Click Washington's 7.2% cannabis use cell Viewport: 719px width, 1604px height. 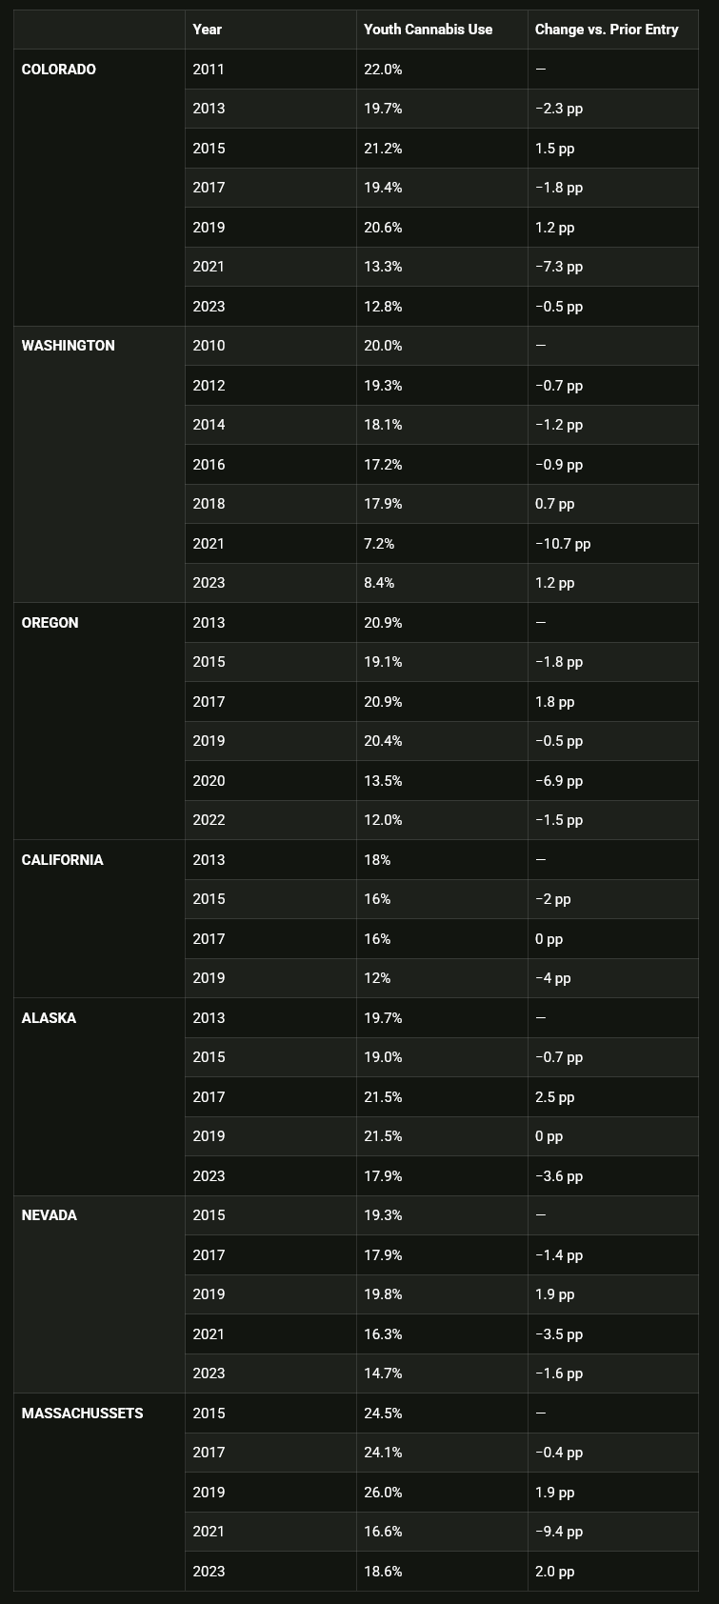tap(379, 544)
